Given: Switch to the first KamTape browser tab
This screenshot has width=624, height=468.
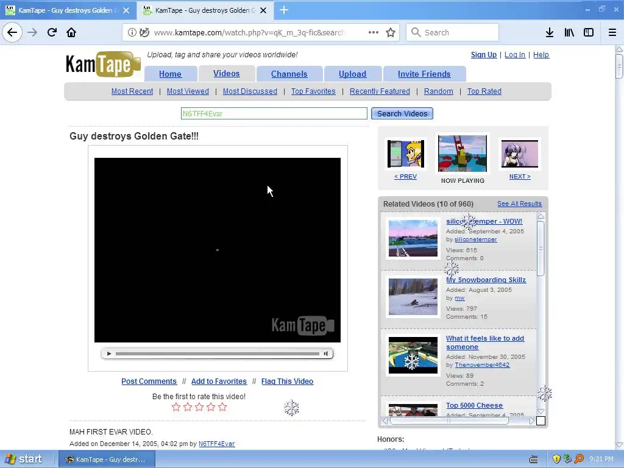Looking at the screenshot, I should click(x=66, y=10).
